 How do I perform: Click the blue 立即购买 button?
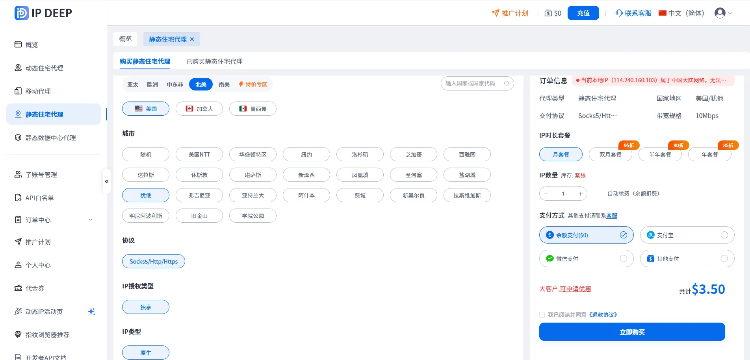pyautogui.click(x=632, y=332)
